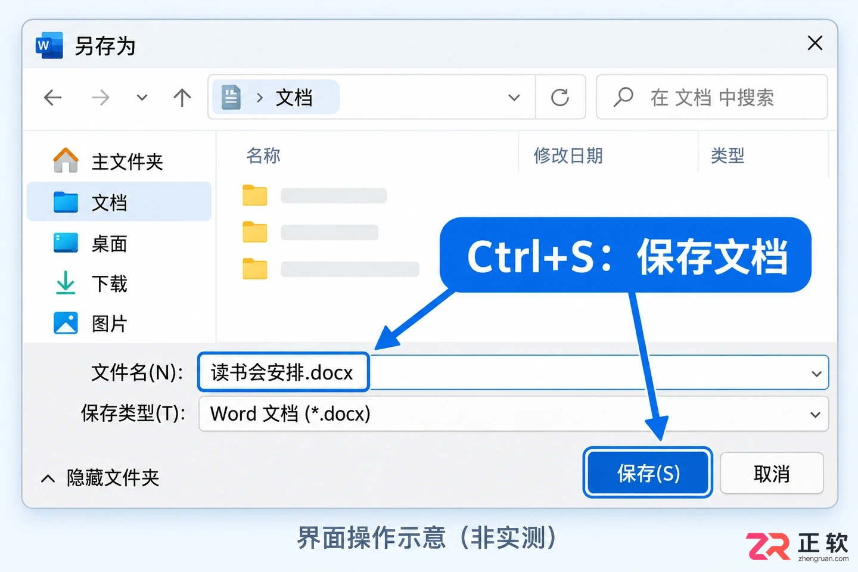Viewport: 858px width, 572px height.
Task: Click the 保存(S) button
Action: tap(648, 473)
